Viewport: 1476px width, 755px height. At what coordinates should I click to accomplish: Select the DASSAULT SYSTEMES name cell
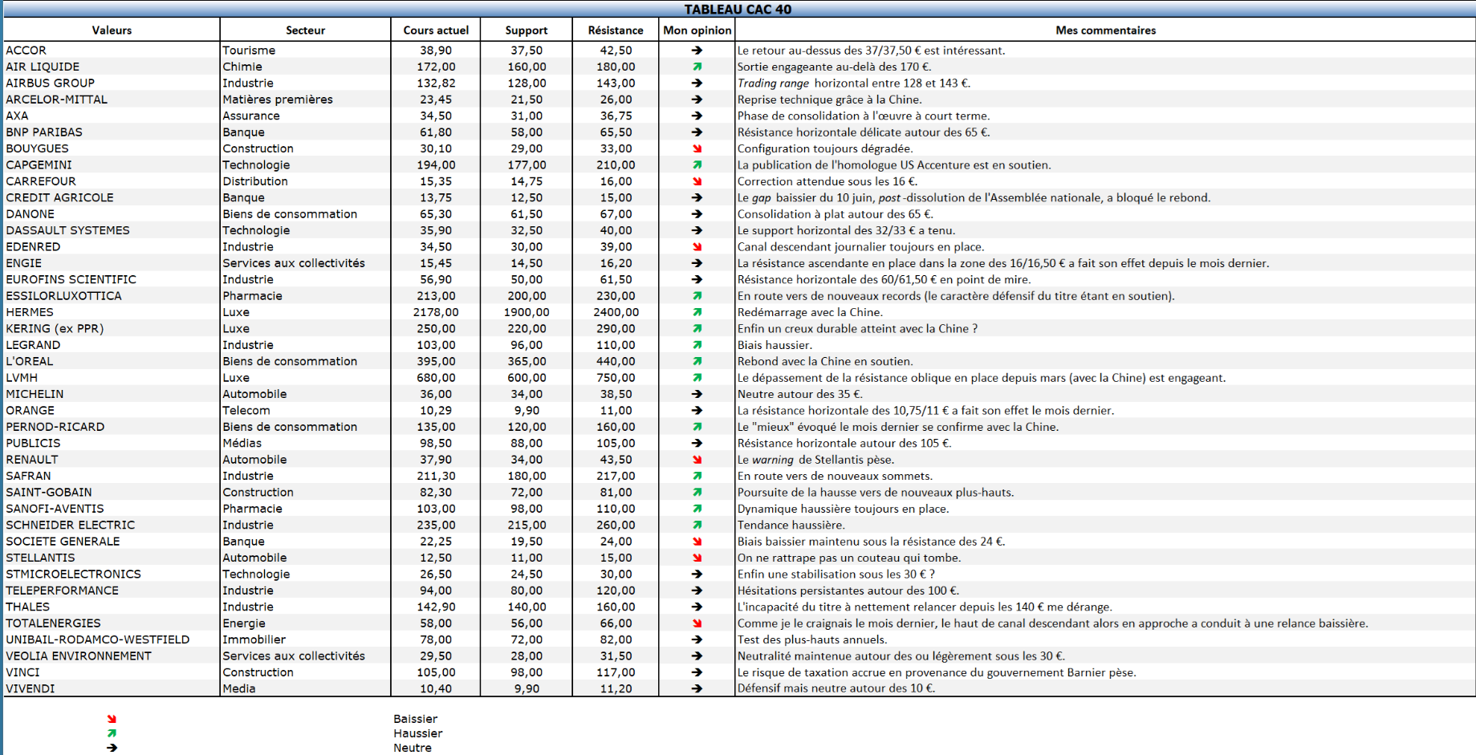point(112,230)
